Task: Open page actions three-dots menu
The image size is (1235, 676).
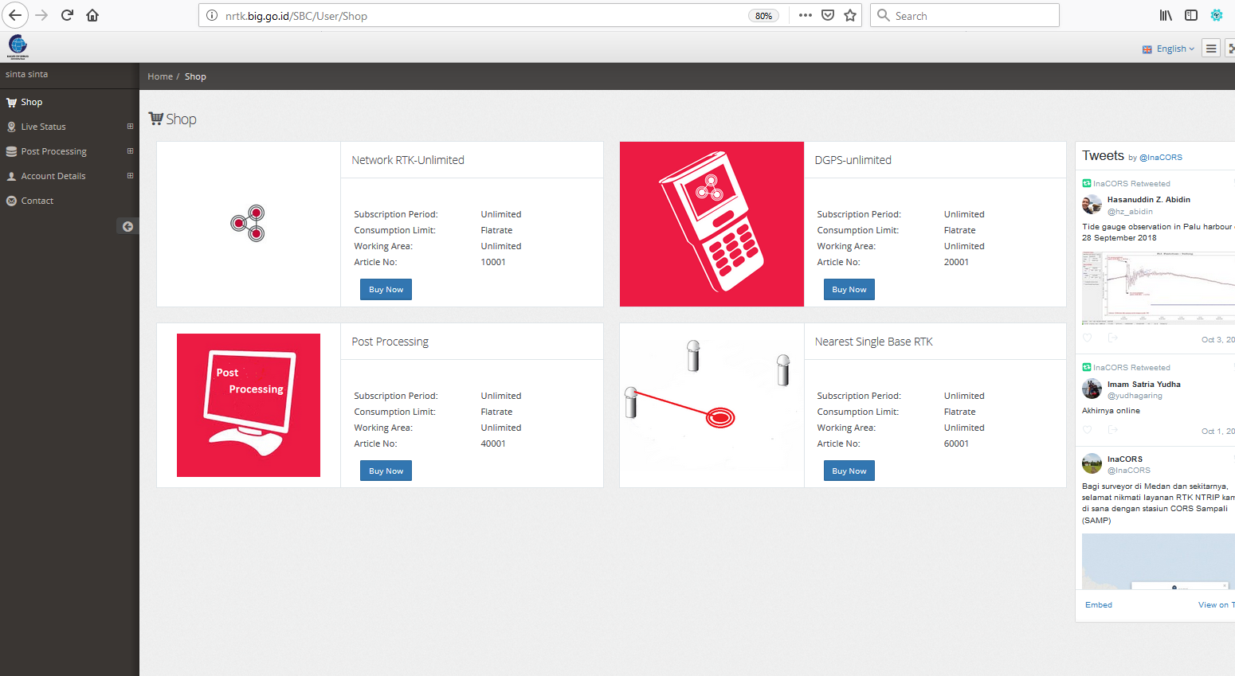Action: click(x=806, y=15)
